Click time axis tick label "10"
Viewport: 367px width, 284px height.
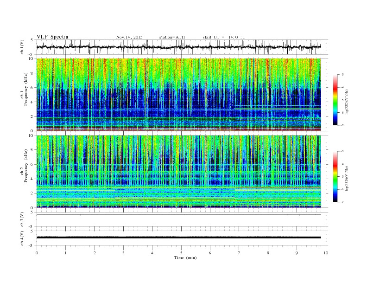(326, 253)
